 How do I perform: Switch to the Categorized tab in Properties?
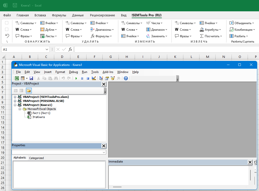(36, 158)
